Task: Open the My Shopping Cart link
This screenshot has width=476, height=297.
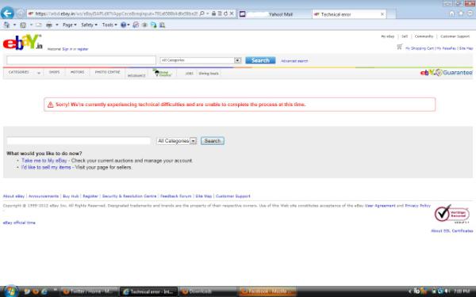Action: pos(420,48)
